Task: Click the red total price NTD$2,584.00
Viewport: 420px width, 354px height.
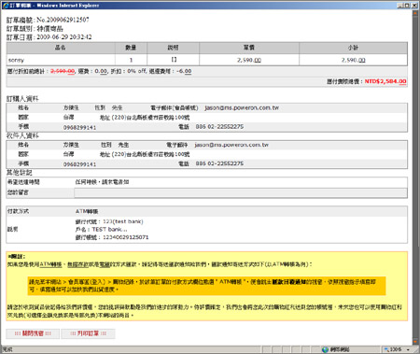Action: coord(385,81)
